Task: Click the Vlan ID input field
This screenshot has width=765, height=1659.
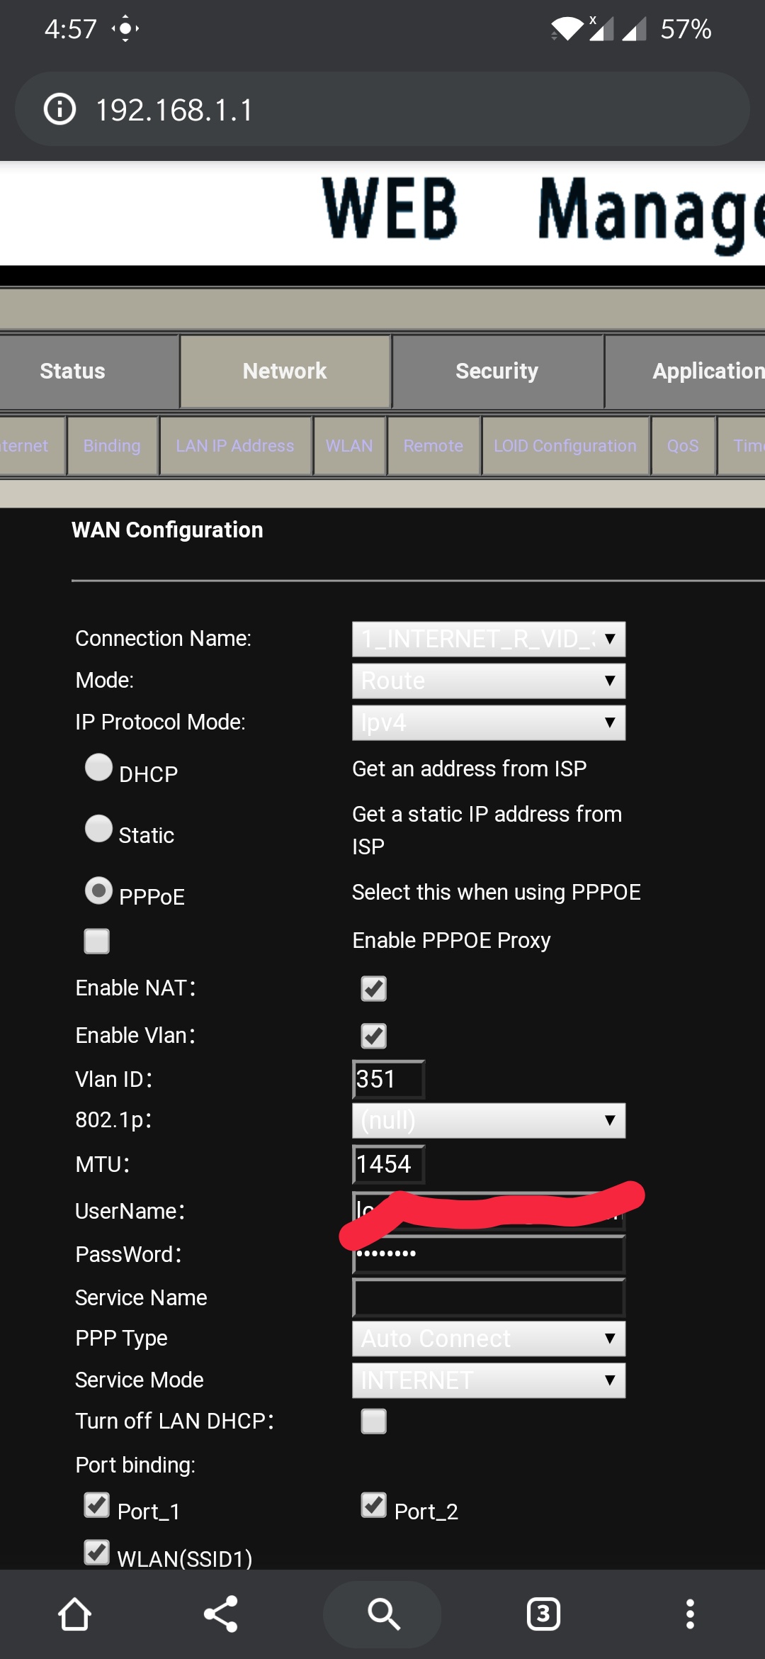Action: pos(388,1079)
